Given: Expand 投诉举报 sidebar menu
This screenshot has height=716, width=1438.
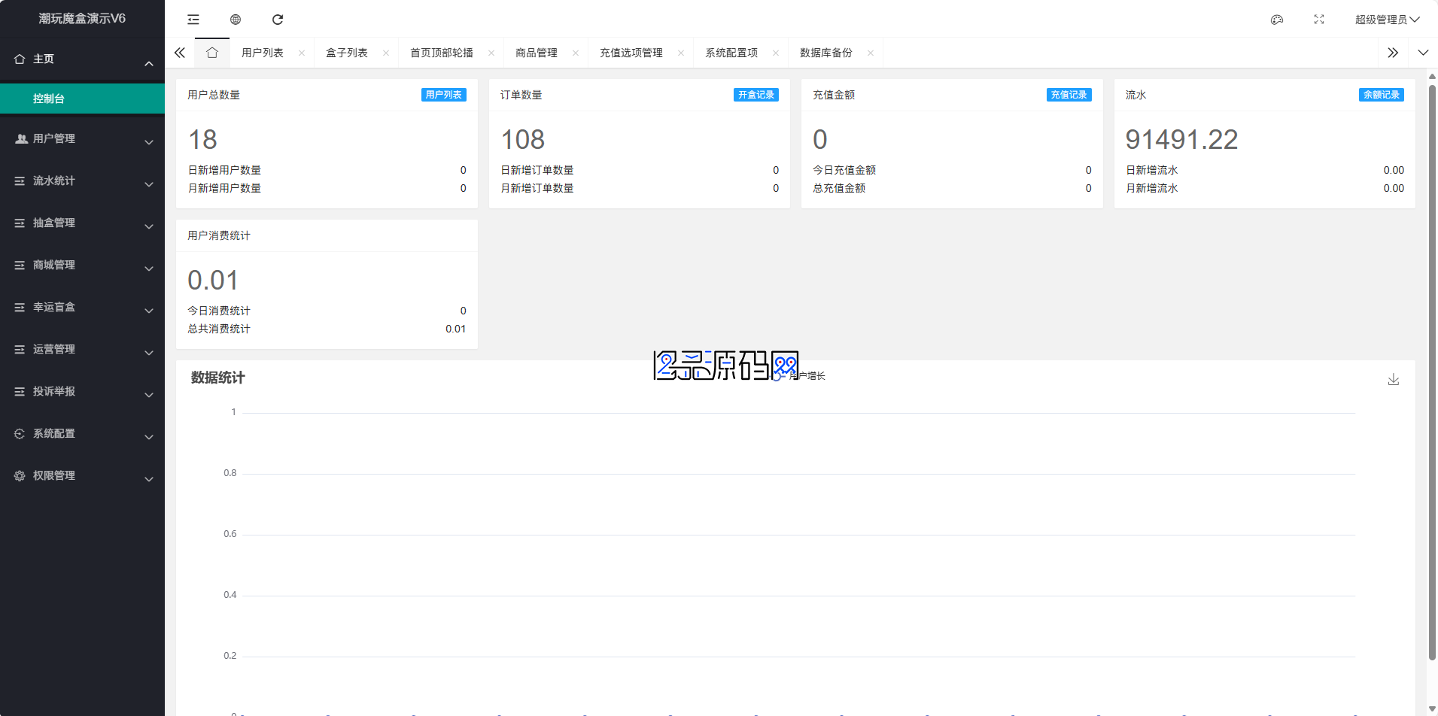Looking at the screenshot, I should pos(82,392).
